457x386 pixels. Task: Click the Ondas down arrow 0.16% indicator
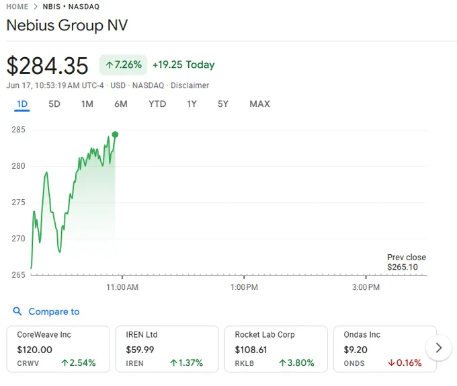[405, 363]
